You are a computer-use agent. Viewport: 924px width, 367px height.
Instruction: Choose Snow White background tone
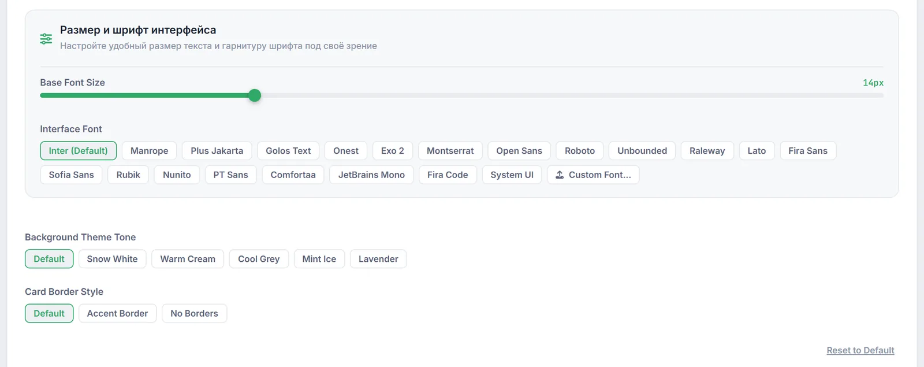pos(113,259)
